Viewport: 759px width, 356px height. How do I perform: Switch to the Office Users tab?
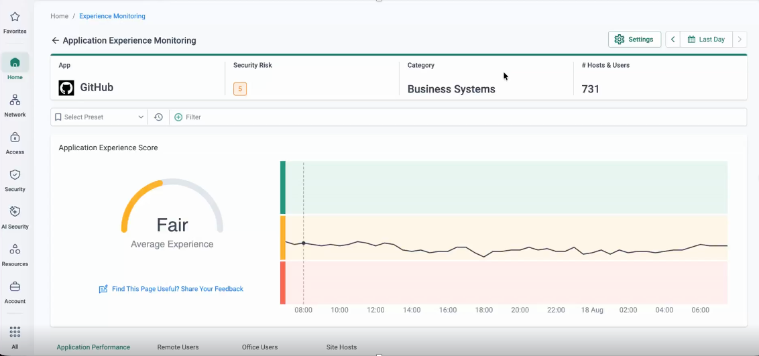tap(260, 347)
